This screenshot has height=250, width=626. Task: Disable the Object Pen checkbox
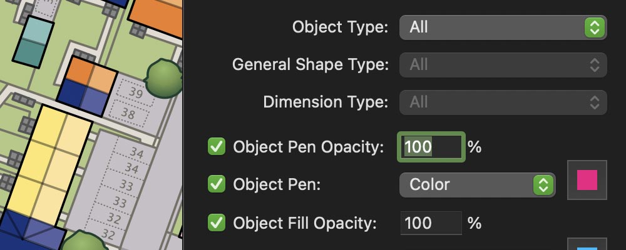[217, 184]
